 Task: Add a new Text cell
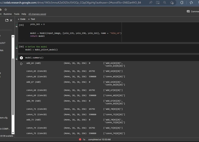32,19
